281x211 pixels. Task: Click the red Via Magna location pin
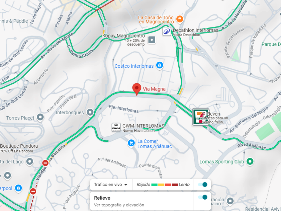(x=137, y=89)
